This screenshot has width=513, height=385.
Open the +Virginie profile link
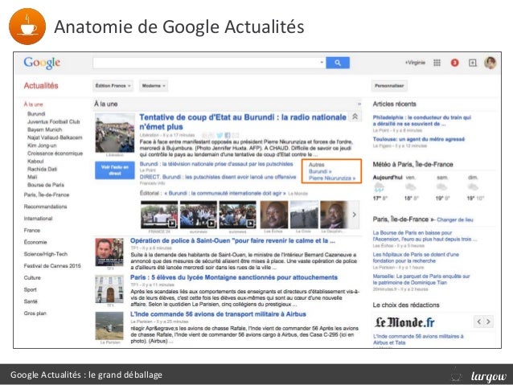pyautogui.click(x=415, y=63)
